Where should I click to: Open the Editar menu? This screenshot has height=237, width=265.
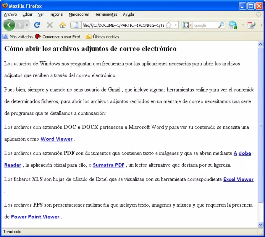pyautogui.click(x=28, y=15)
